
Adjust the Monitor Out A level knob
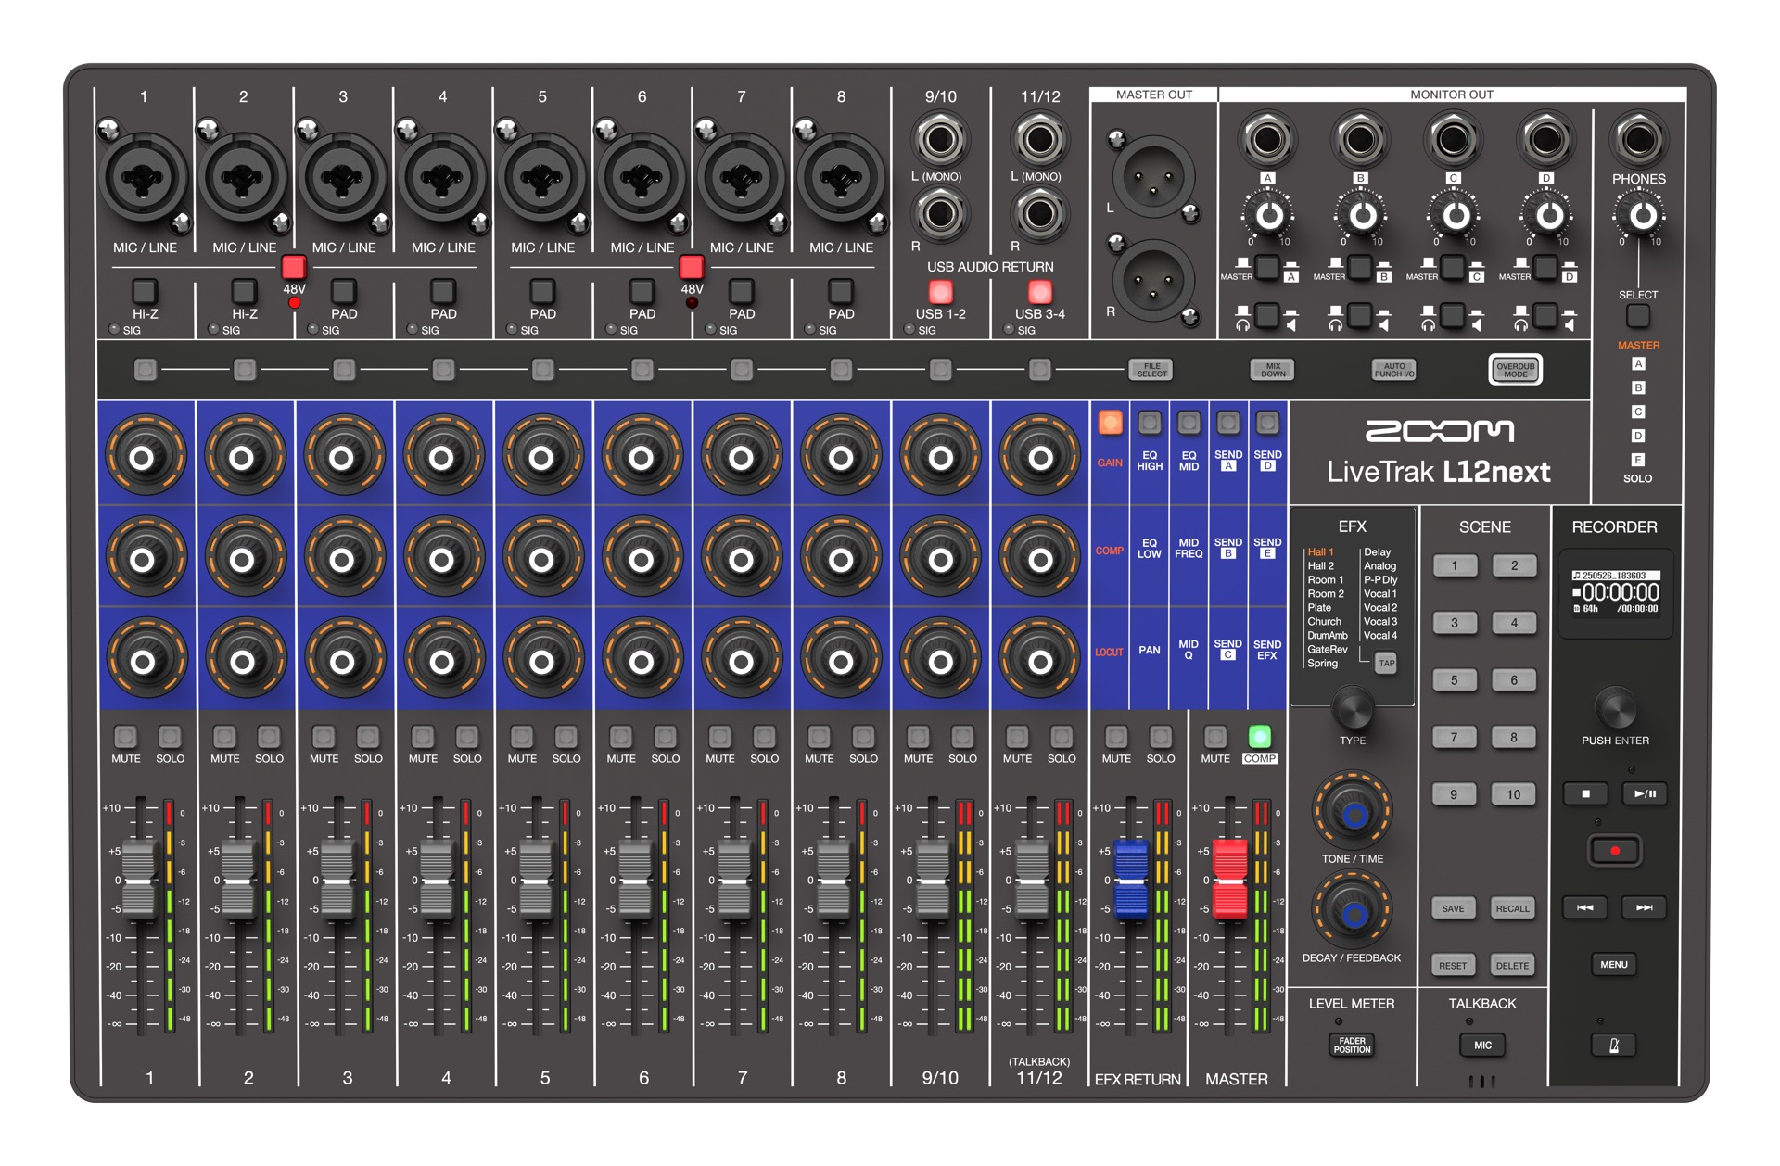pos(1270,215)
